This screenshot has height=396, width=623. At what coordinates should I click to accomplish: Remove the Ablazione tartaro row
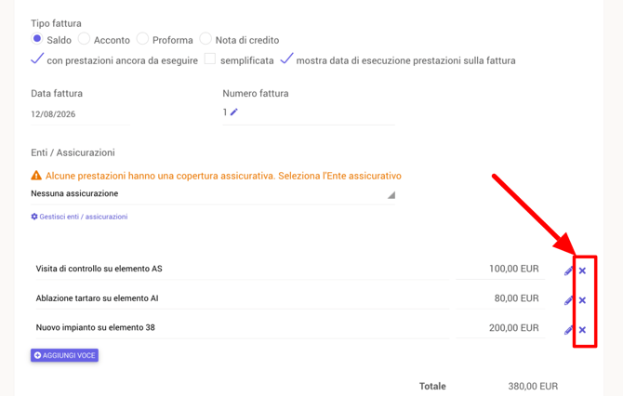[x=582, y=300]
